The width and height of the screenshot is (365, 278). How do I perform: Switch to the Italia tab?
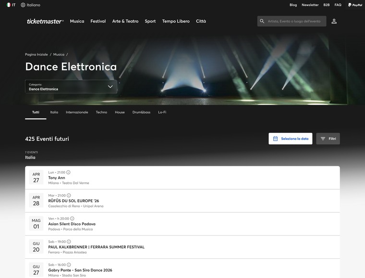click(54, 112)
